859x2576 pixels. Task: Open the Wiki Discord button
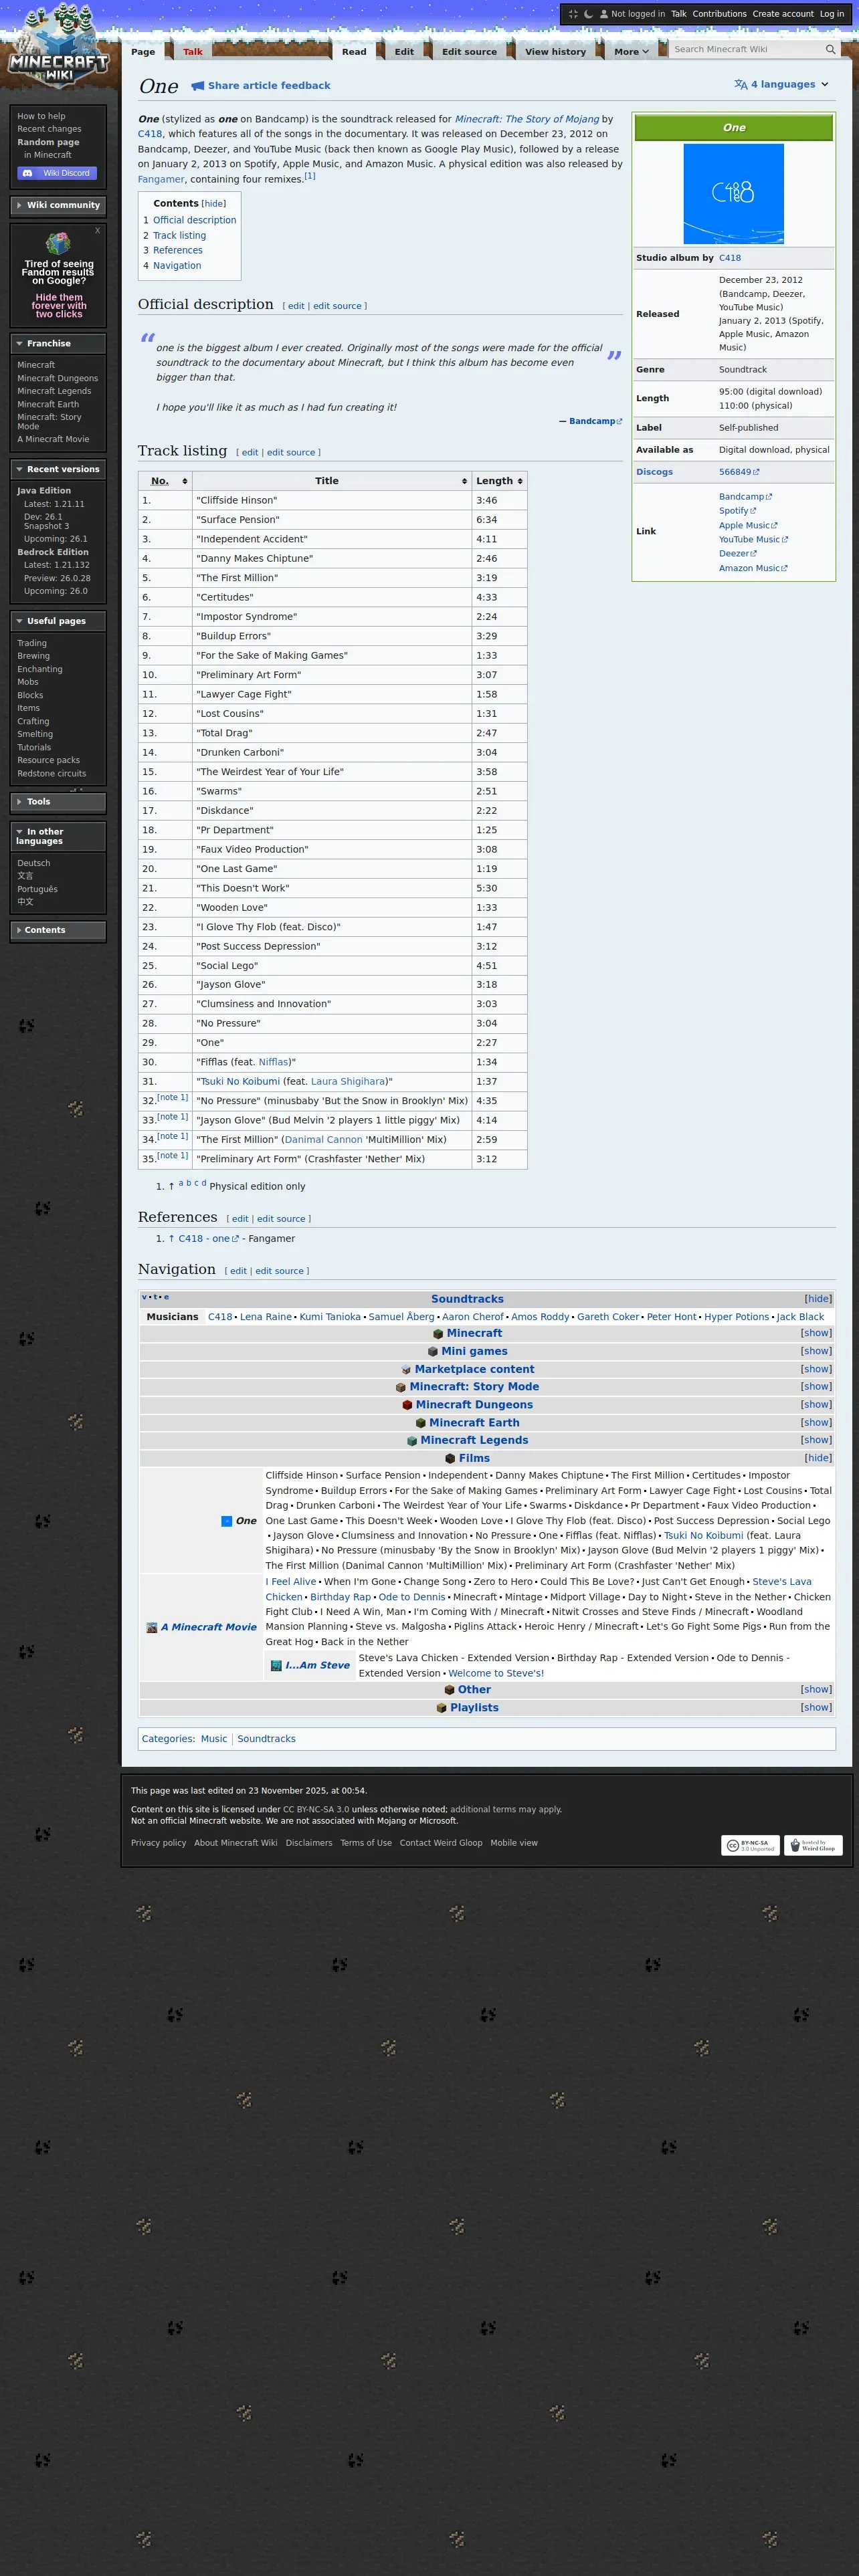click(x=58, y=173)
